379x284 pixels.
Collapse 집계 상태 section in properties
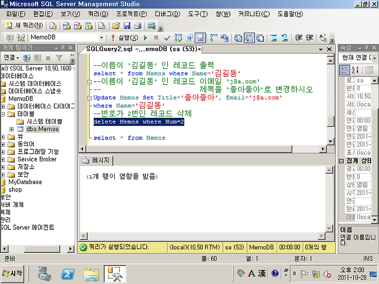[x=341, y=161]
